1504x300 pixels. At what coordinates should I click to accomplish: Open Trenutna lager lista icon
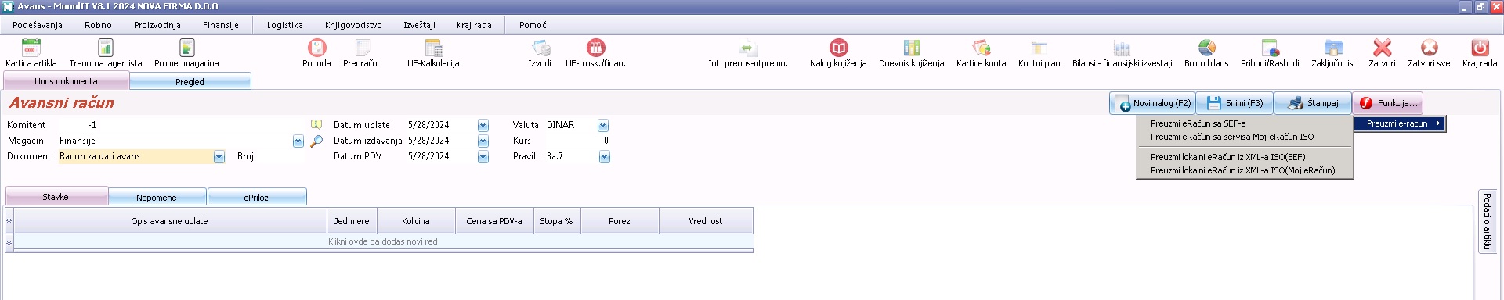(106, 48)
